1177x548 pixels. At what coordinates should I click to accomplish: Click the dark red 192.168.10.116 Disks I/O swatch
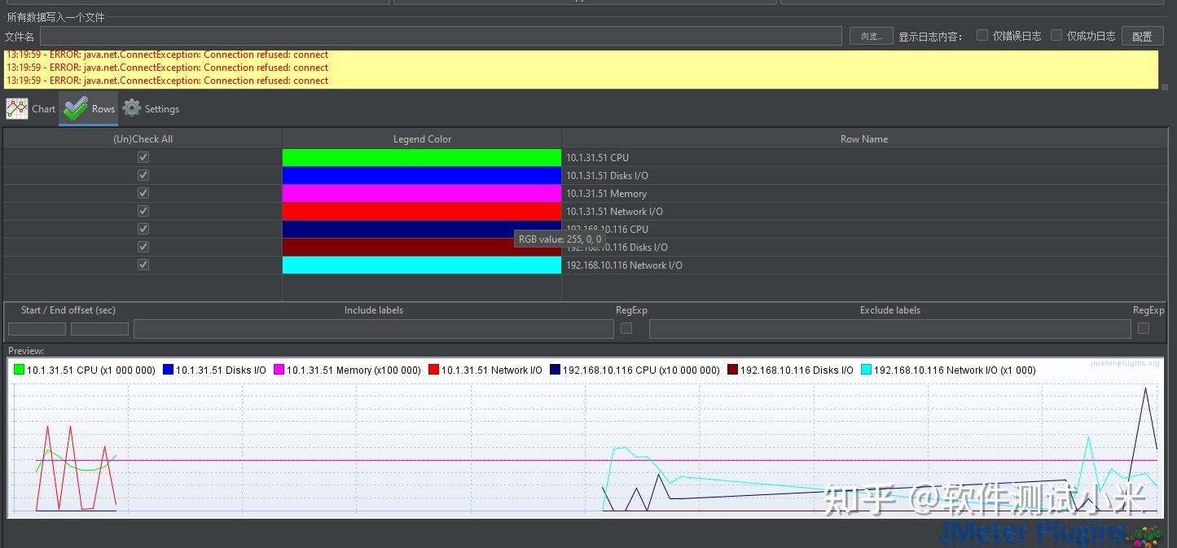[422, 247]
